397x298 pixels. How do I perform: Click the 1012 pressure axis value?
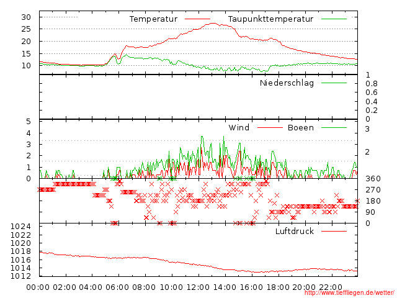[x=20, y=276]
